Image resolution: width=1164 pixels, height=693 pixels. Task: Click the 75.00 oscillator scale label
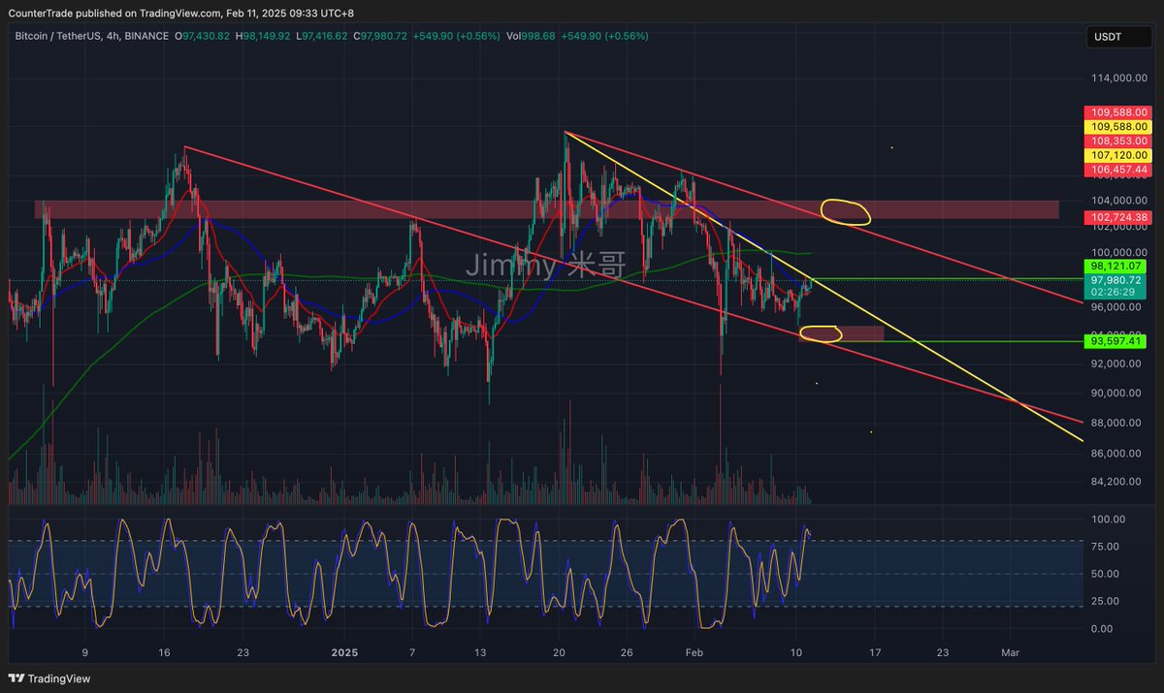coord(1106,547)
